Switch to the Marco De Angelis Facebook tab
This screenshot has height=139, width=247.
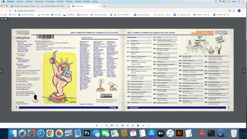24,6
